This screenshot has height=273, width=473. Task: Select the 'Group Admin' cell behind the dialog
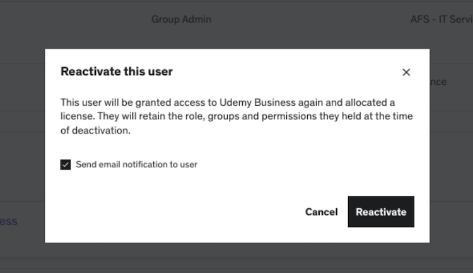pos(181,19)
